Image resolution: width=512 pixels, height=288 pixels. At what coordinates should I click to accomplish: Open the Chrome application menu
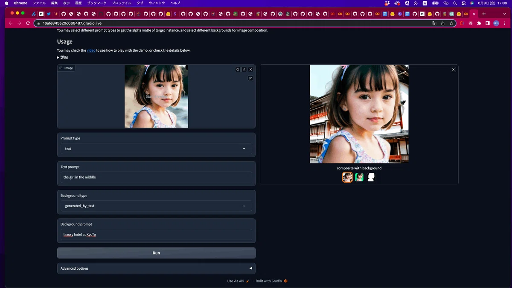pos(20,3)
